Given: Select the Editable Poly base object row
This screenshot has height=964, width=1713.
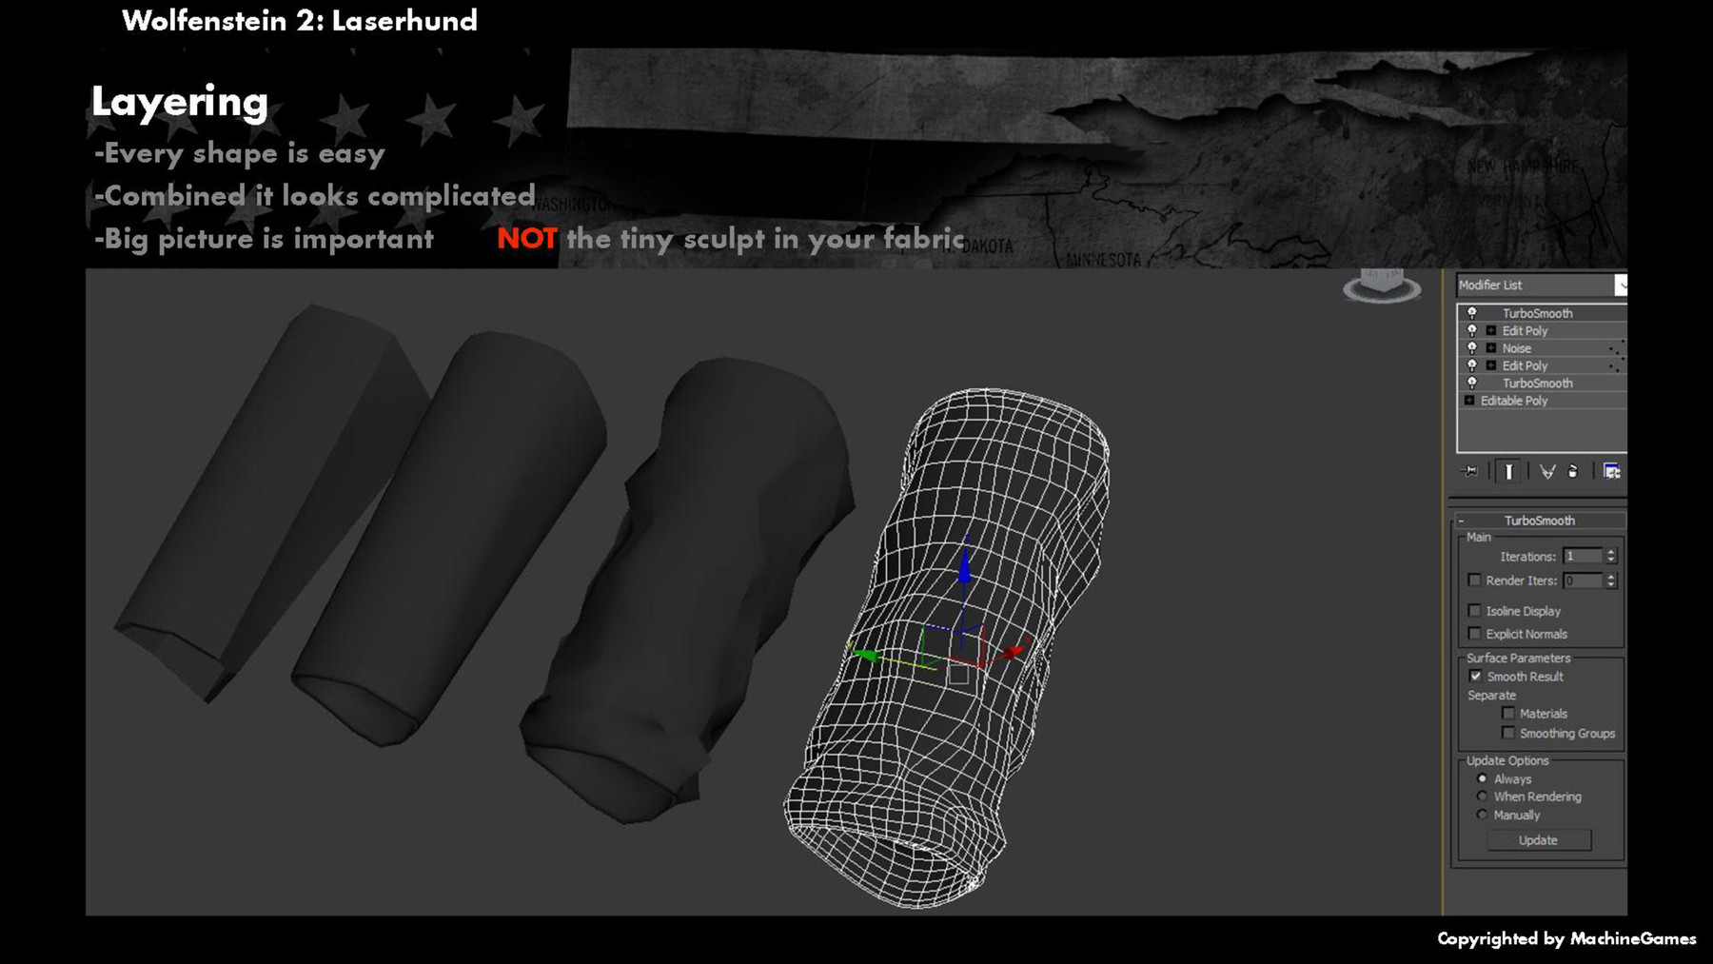Looking at the screenshot, I should point(1542,401).
